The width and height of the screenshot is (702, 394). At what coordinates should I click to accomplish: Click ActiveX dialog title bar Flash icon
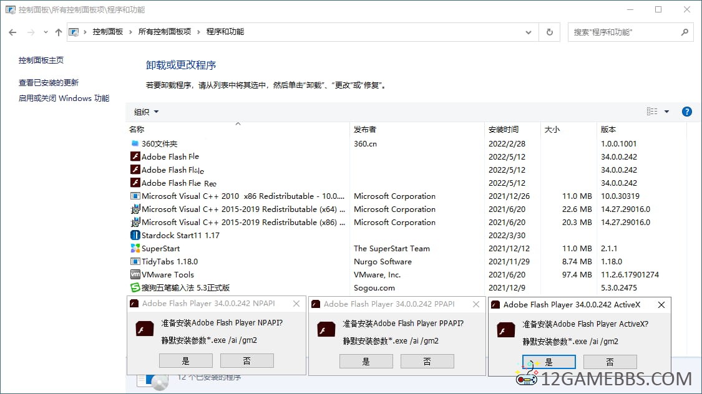495,305
